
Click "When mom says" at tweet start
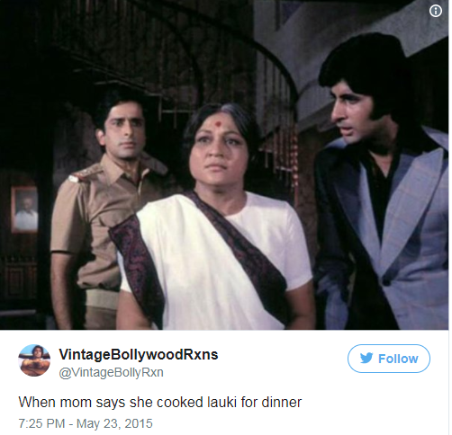pos(72,402)
